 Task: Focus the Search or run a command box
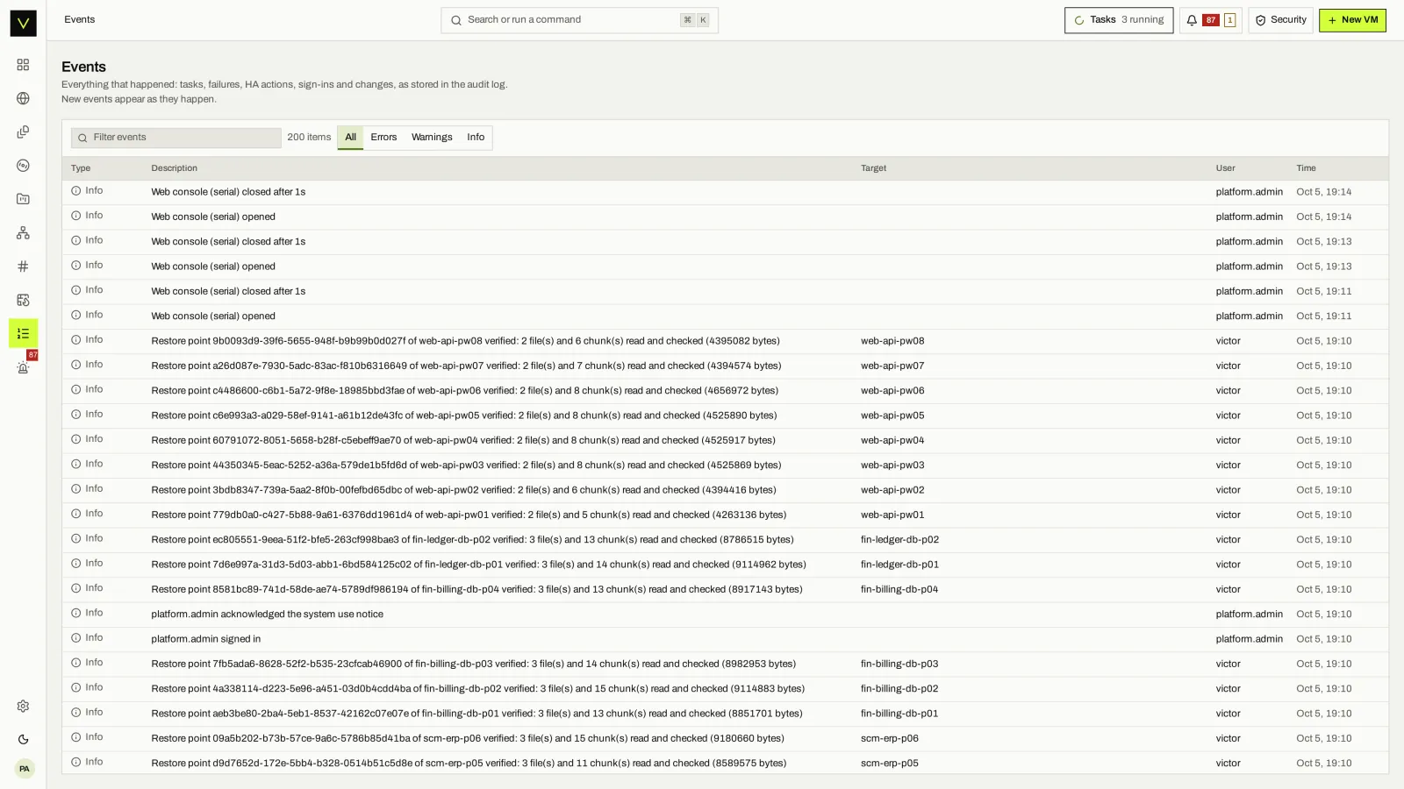[x=579, y=20]
